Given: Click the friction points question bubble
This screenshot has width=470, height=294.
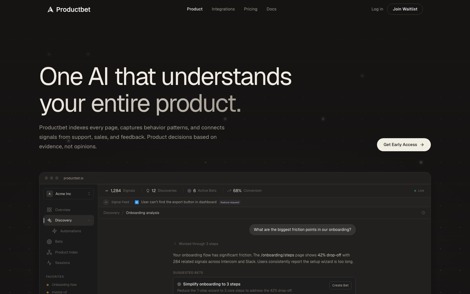Looking at the screenshot, I should [x=303, y=230].
